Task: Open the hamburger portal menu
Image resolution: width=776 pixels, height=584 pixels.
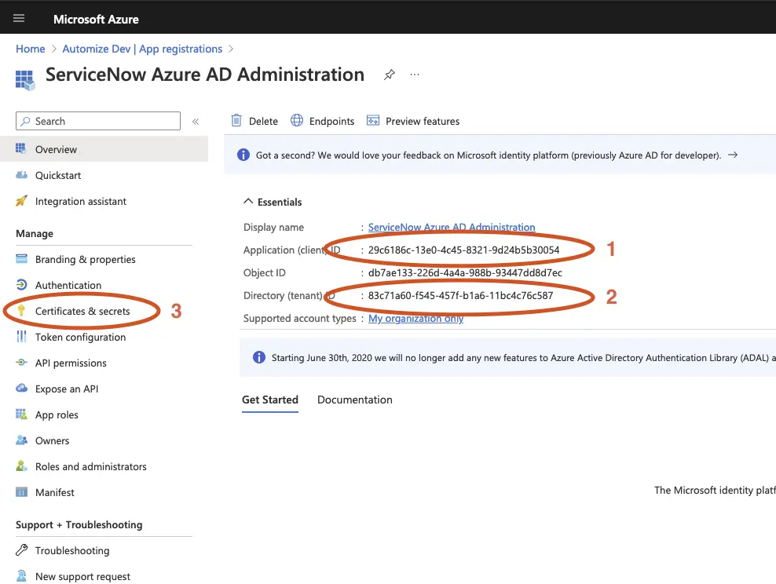Action: [x=20, y=19]
